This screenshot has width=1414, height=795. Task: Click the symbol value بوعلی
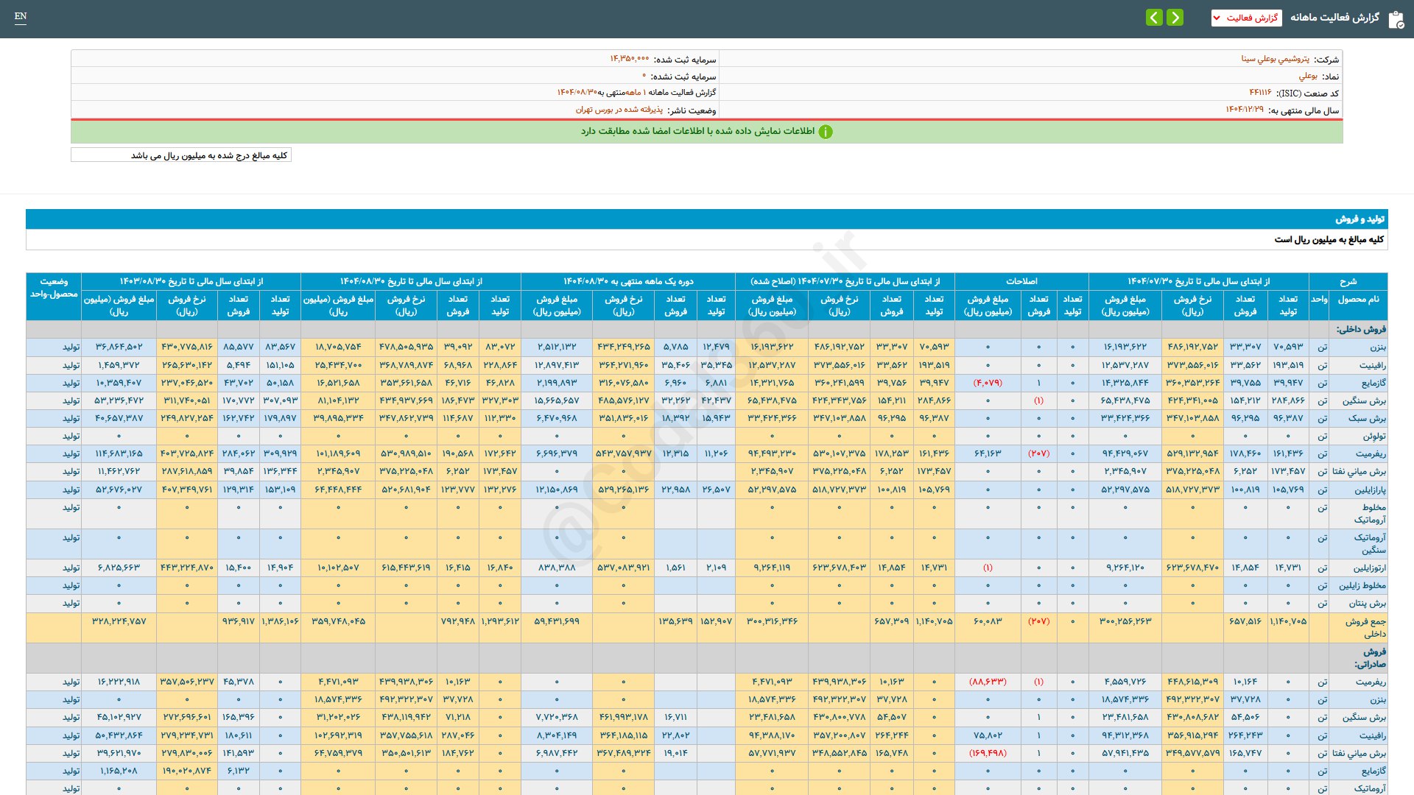pyautogui.click(x=1308, y=76)
